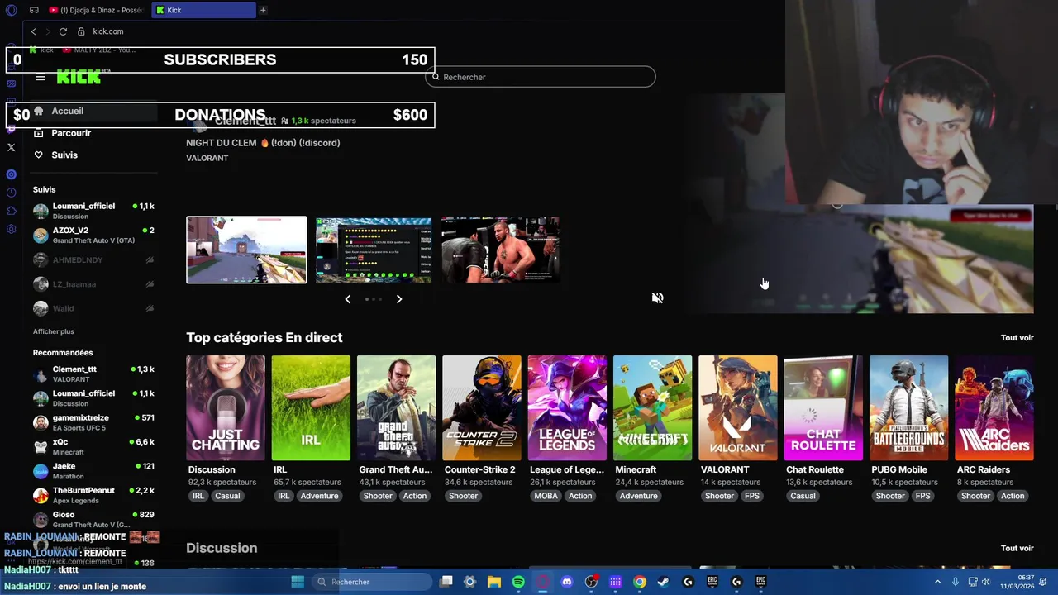The image size is (1058, 595).
Task: Open followed channel AZOX_V2
Action: pos(93,235)
